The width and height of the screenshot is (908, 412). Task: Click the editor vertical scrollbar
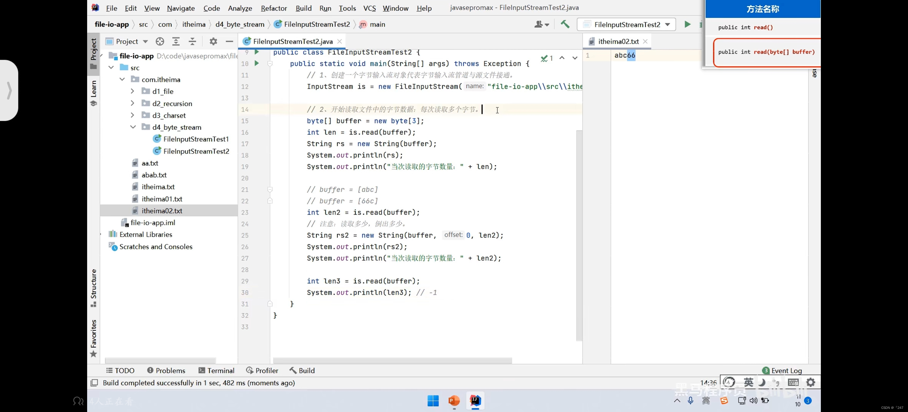coord(579,235)
